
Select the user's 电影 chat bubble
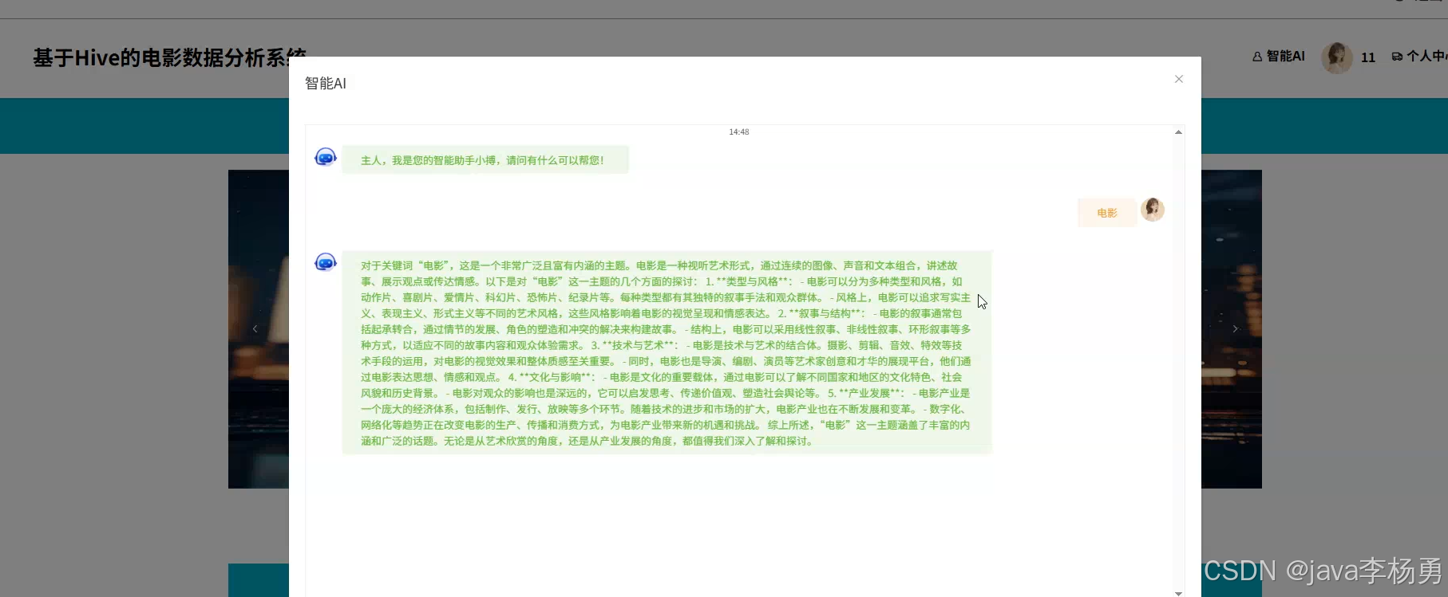pos(1107,213)
